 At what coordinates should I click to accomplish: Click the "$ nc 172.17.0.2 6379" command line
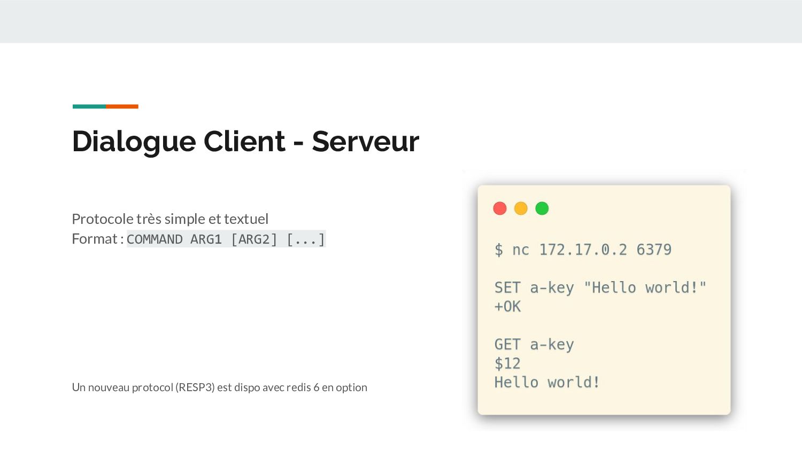[583, 250]
